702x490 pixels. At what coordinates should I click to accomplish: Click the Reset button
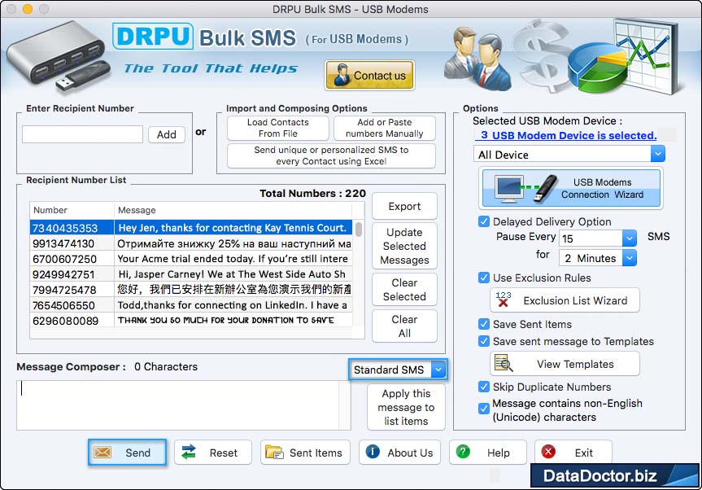coord(213,453)
